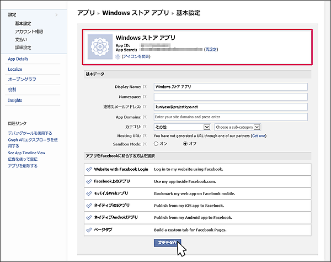Click checkmark icon for Website with Facebook Login
Screen dimensions: 331x262
coord(89,168)
